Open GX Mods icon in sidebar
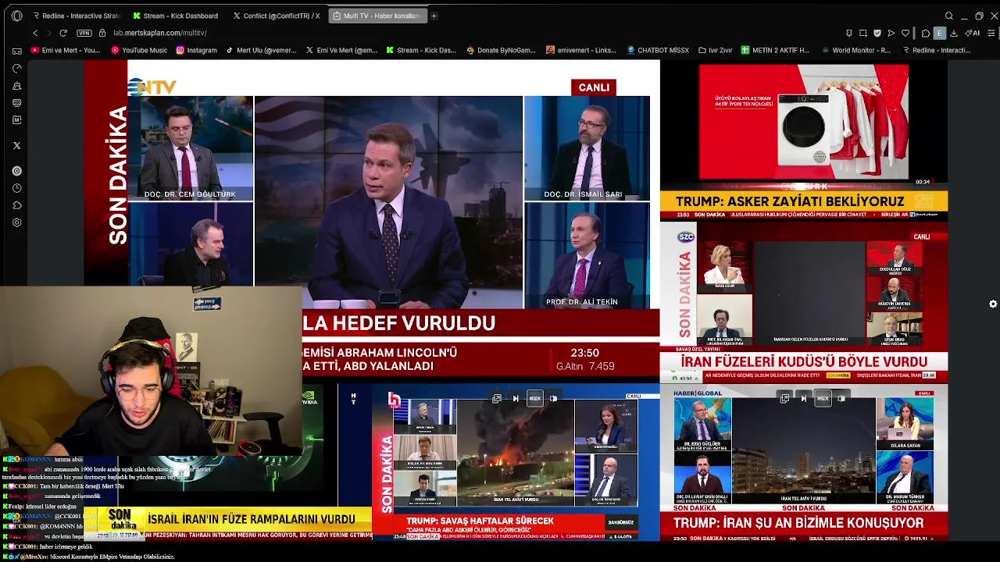The width and height of the screenshot is (1000, 562). click(x=17, y=119)
